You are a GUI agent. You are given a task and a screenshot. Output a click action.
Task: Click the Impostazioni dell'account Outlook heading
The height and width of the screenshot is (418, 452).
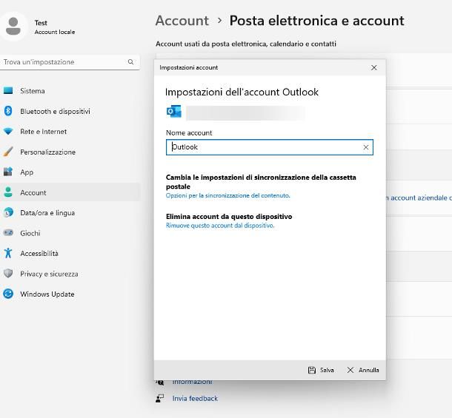(x=242, y=92)
